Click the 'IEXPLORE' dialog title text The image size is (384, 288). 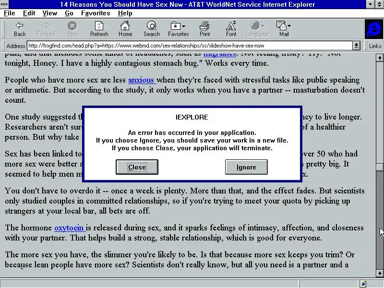(192, 117)
